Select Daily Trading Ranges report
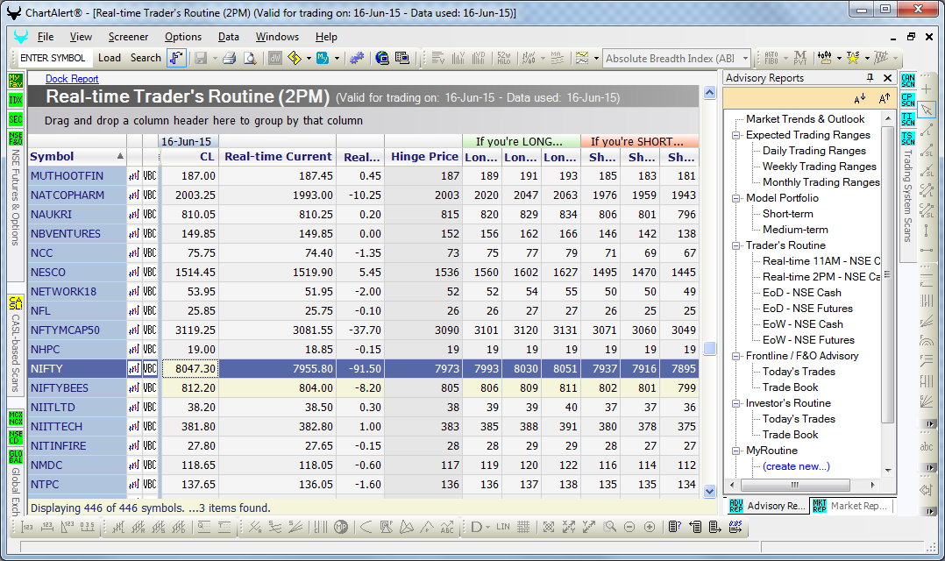This screenshot has width=945, height=561. (x=814, y=151)
